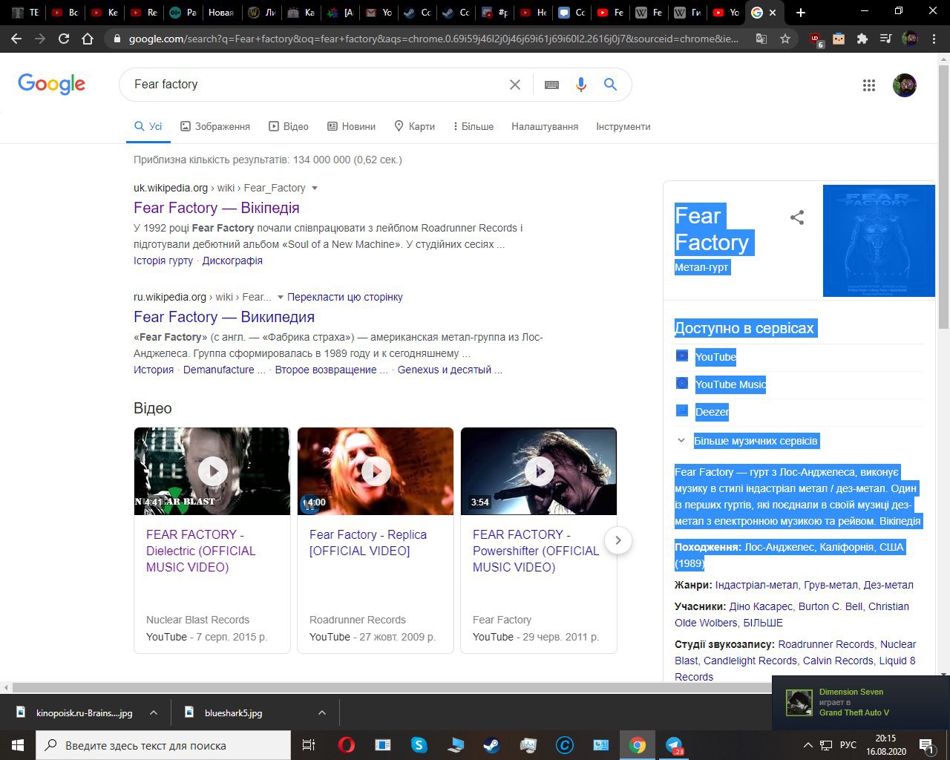Open options for blueshark5.jpg download
Screen dimensions: 950x760
322,712
